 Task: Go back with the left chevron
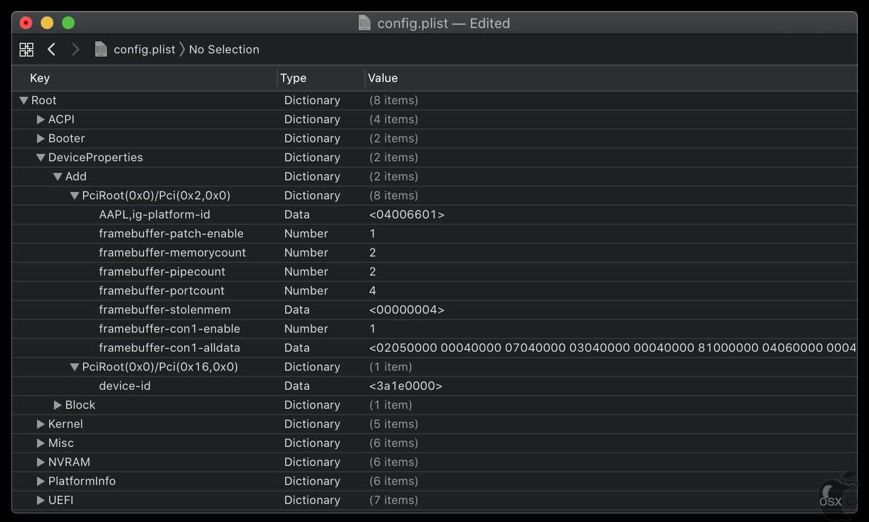pyautogui.click(x=51, y=49)
